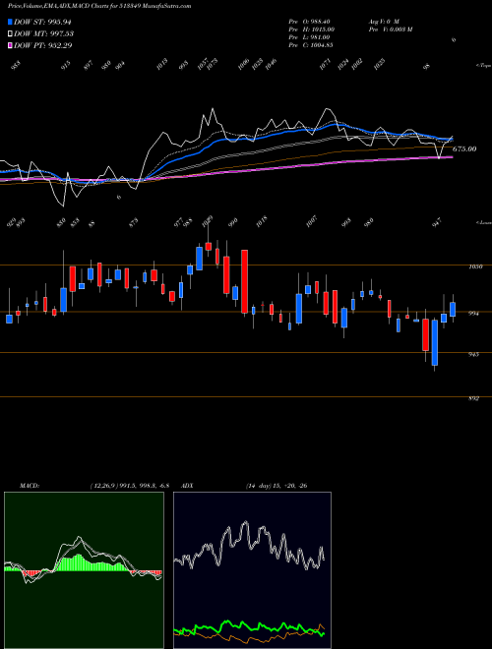
Task: Click the 1046 top value label
Action: (x=272, y=64)
